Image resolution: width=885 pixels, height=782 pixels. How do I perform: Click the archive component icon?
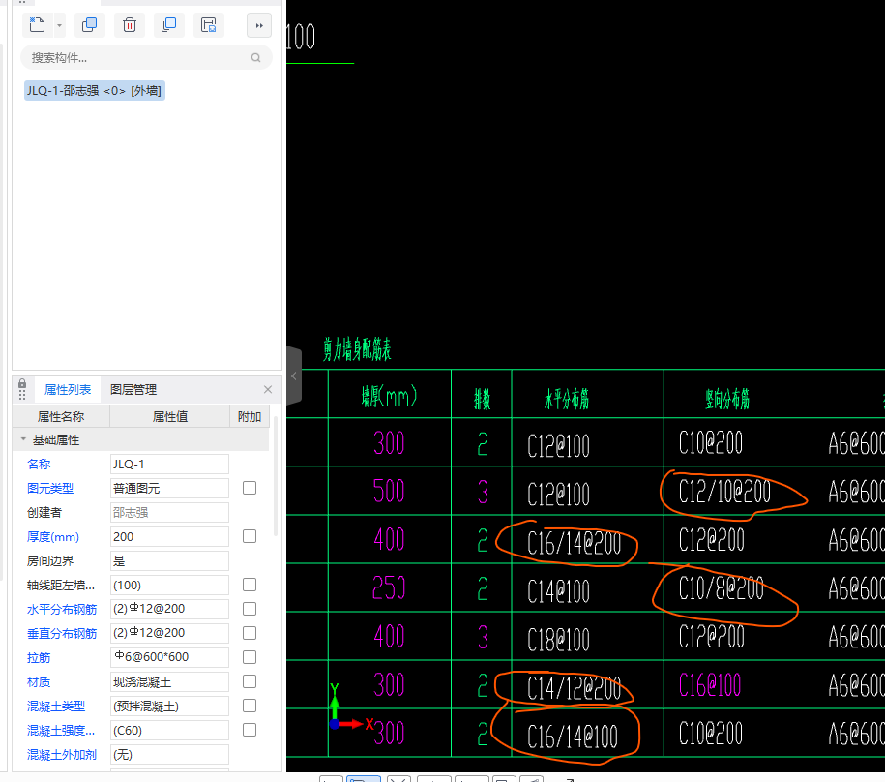209,25
